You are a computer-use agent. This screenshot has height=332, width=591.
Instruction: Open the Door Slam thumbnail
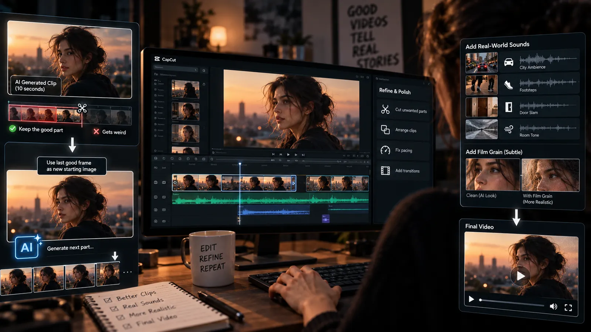pyautogui.click(x=481, y=107)
